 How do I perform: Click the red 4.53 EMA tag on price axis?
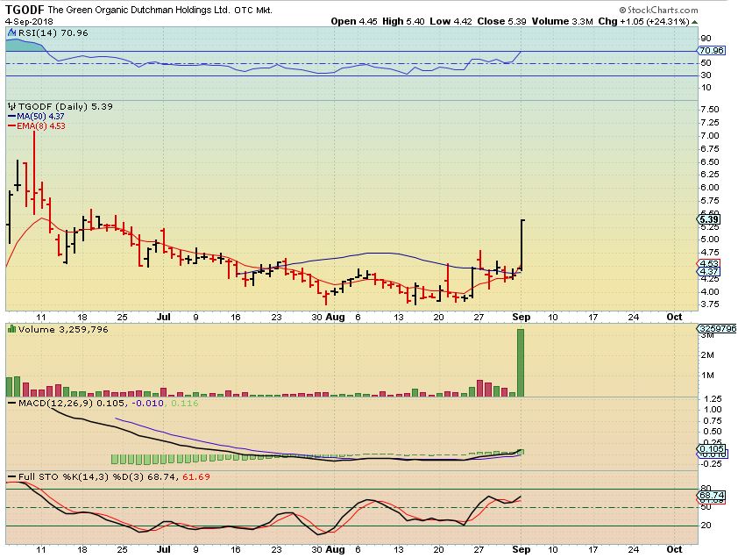tap(708, 263)
